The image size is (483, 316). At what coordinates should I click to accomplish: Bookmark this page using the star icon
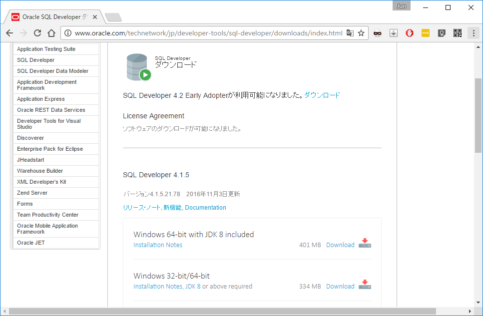click(361, 32)
